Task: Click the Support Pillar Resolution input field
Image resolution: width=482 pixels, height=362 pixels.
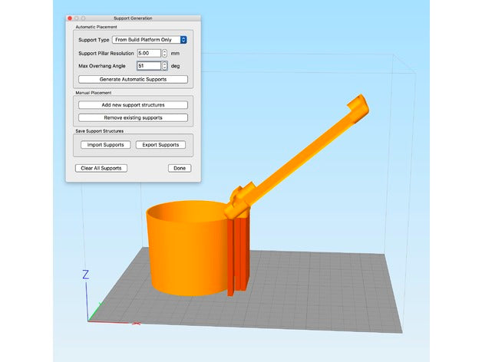Action: coord(149,53)
